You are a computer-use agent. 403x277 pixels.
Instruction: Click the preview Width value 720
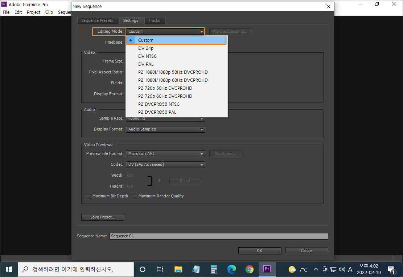click(129, 176)
